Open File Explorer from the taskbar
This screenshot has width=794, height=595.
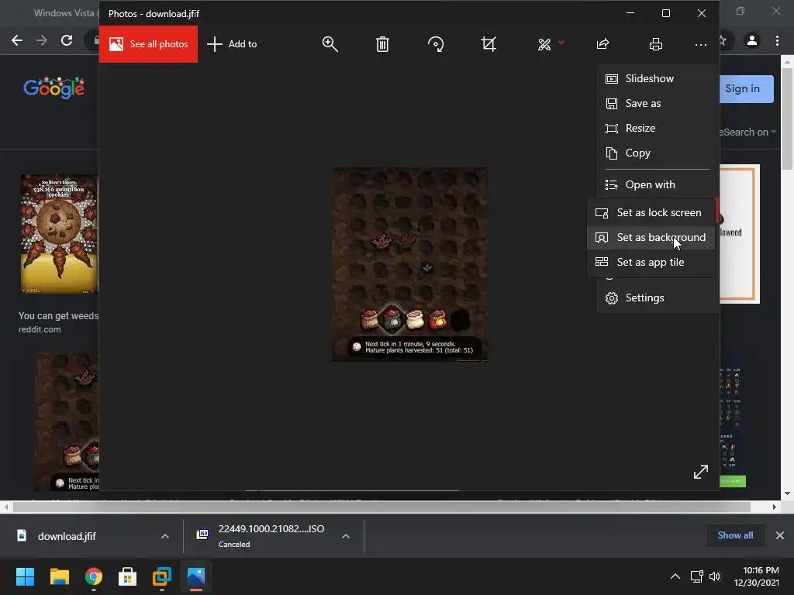[59, 576]
